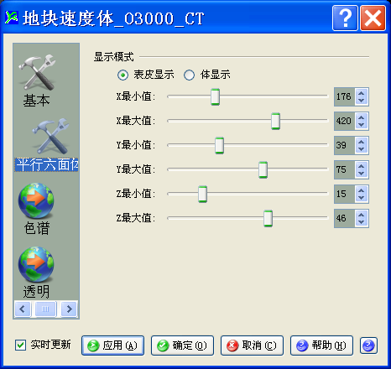This screenshot has height=369, width=391.
Task: Click the 应用(A) button
Action: 113,346
